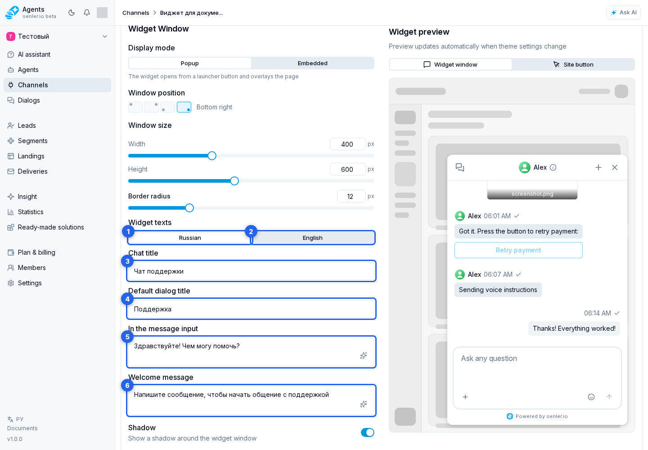648x450 pixels.
Task: Change language via РУ switcher
Action: (x=15, y=419)
